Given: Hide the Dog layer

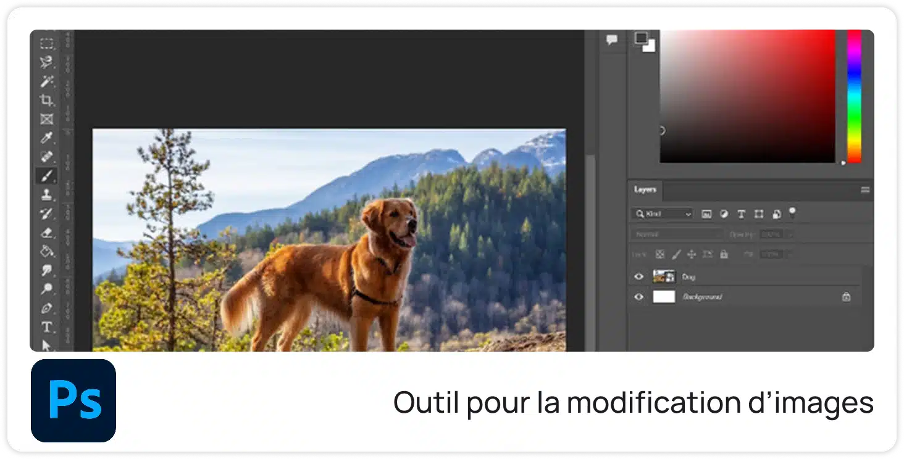Looking at the screenshot, I should click(638, 277).
